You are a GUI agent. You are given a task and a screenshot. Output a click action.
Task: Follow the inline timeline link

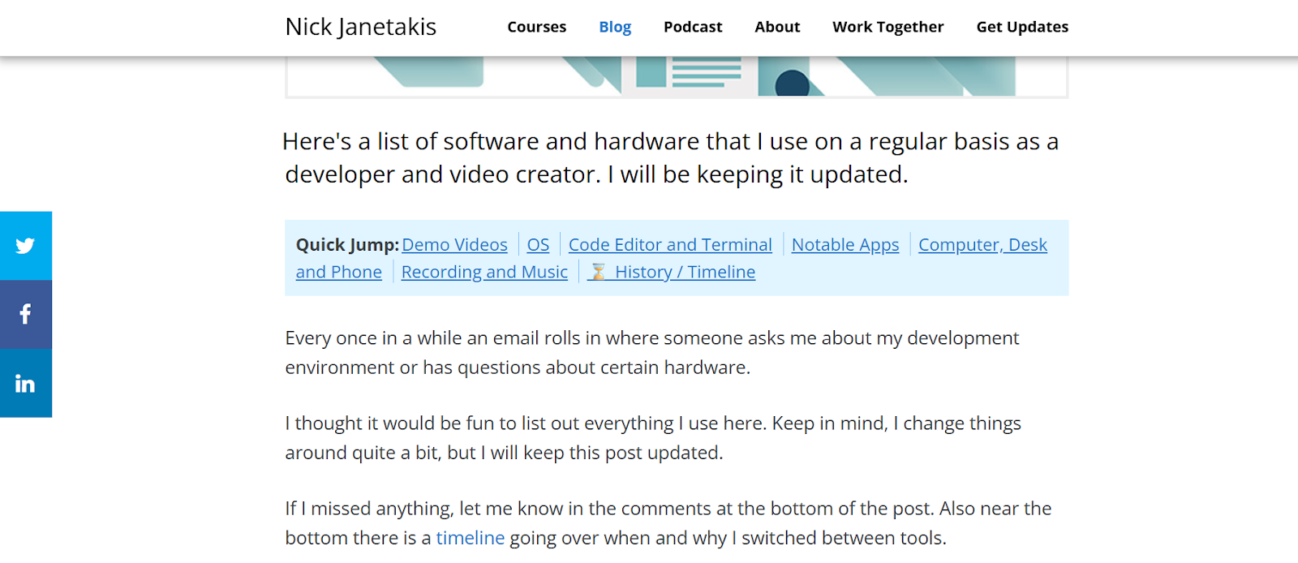pyautogui.click(x=471, y=538)
